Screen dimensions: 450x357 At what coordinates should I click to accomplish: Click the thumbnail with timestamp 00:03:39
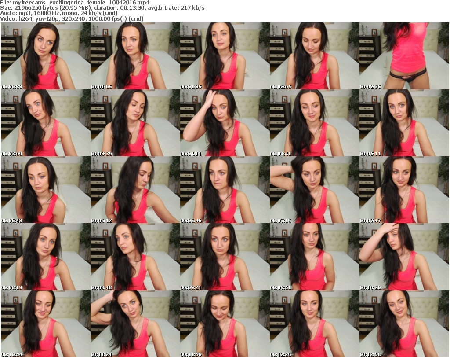tap(135, 123)
